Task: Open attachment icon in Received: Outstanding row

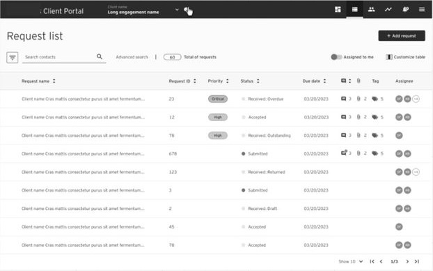Action: [x=359, y=135]
